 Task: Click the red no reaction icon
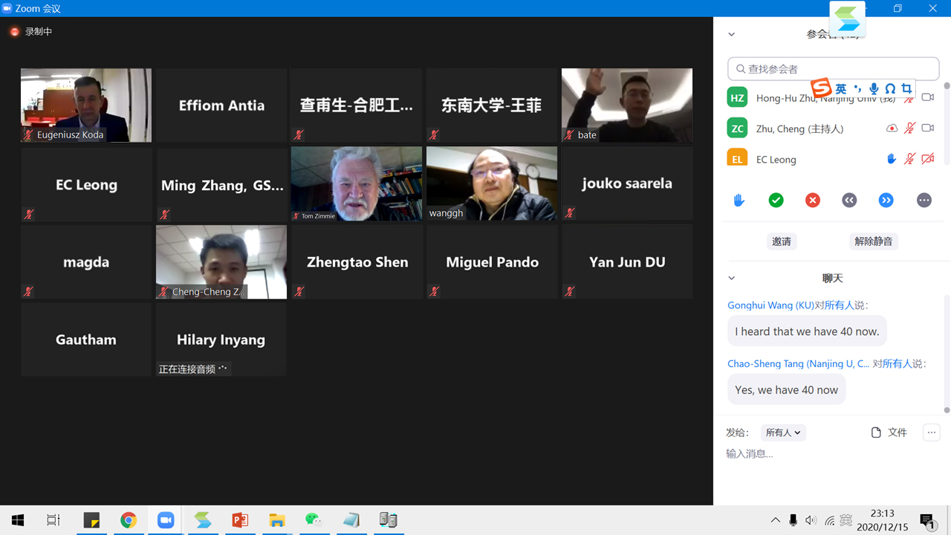pyautogui.click(x=813, y=201)
